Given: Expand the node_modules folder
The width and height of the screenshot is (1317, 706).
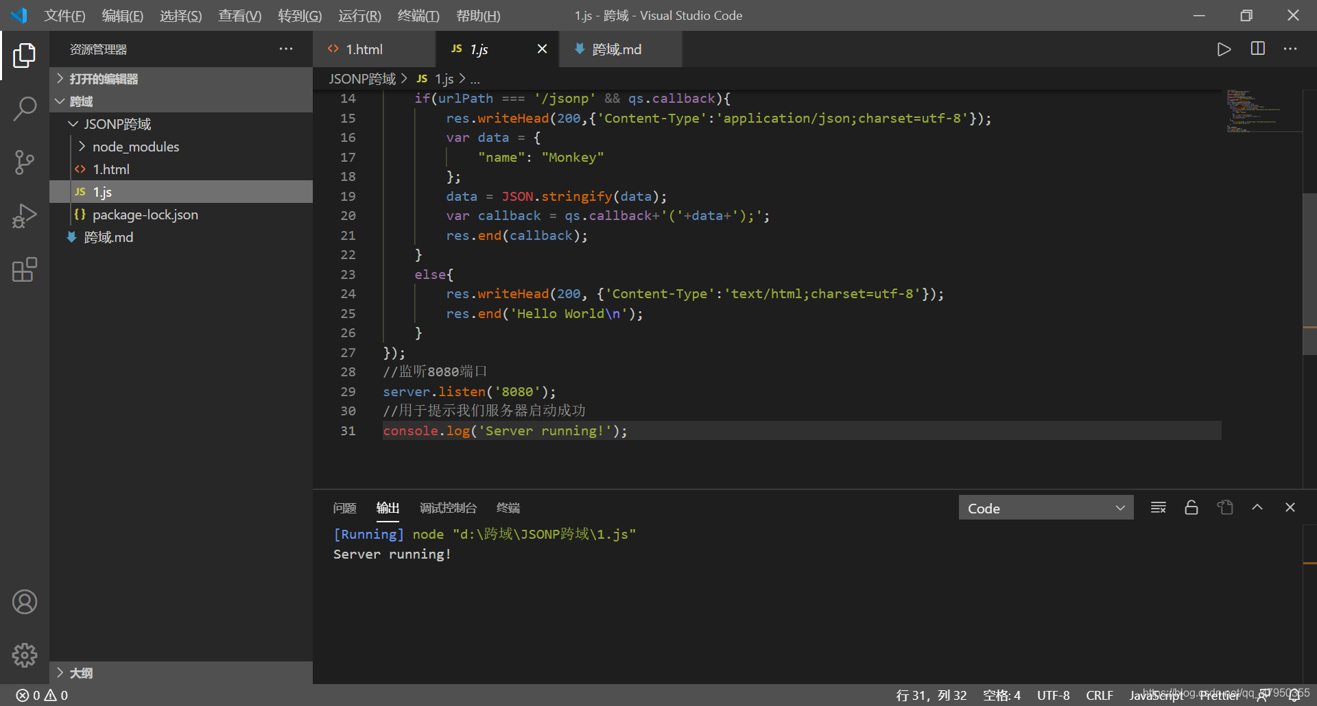Looking at the screenshot, I should click(x=181, y=147).
